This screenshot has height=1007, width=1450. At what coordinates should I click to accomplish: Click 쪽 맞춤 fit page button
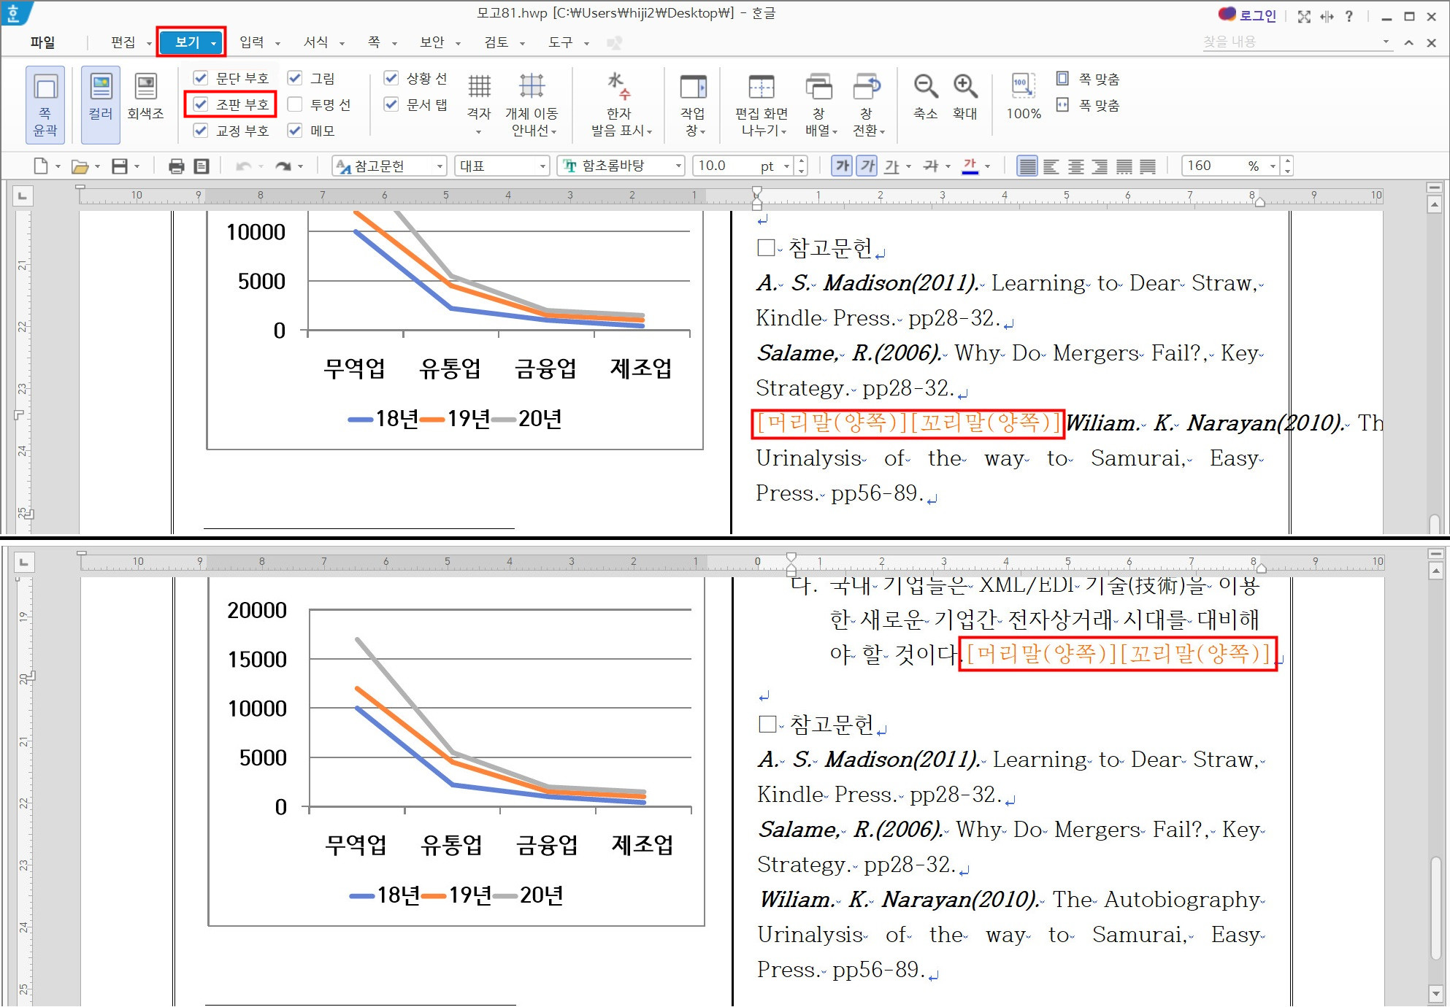1088,78
